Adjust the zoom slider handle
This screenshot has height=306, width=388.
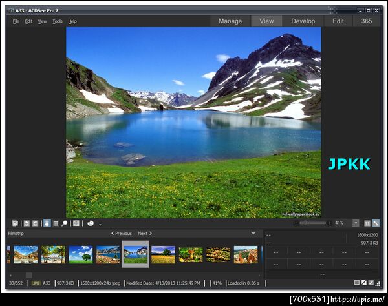[x=306, y=223]
